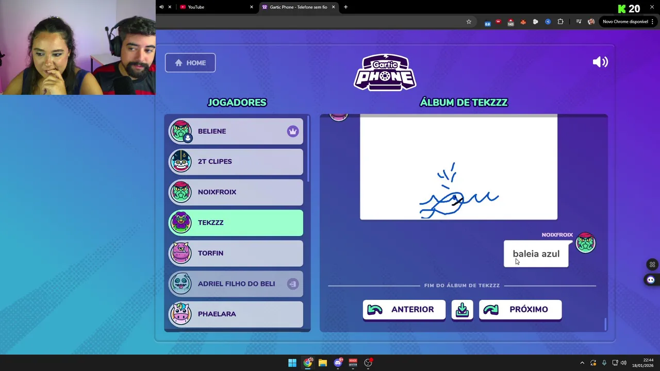The width and height of the screenshot is (660, 371).
Task: Click TORFIN's pink avatar
Action: pos(181,253)
